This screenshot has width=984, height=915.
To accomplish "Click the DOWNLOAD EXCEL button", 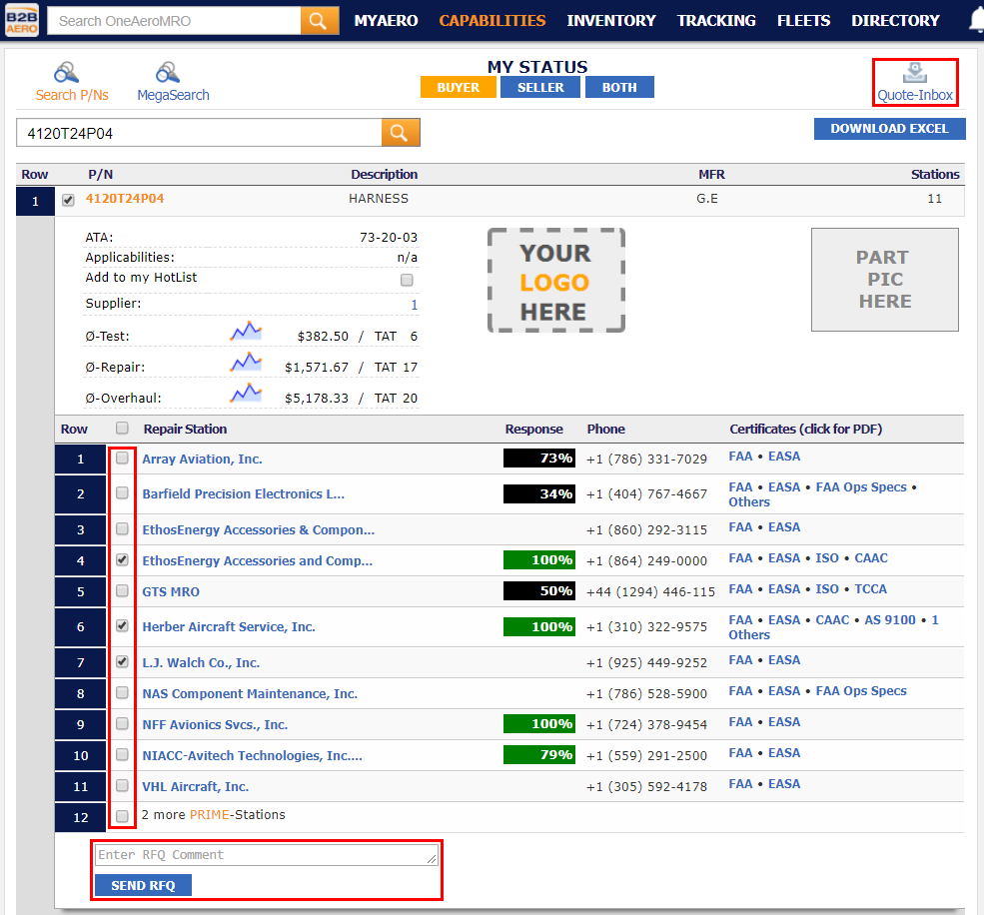I will click(x=889, y=129).
